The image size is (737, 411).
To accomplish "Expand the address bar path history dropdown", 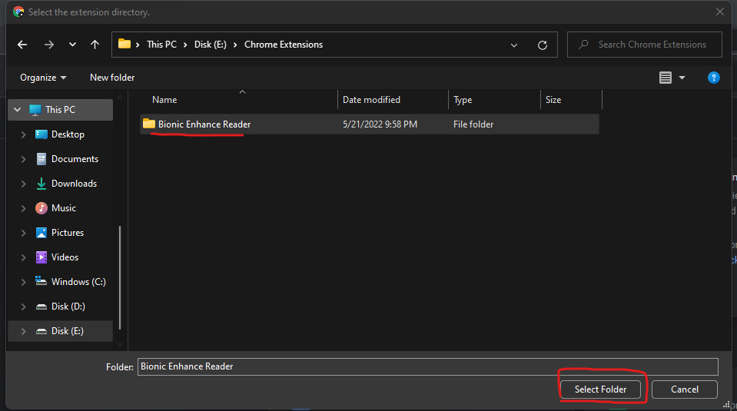I will click(x=514, y=45).
